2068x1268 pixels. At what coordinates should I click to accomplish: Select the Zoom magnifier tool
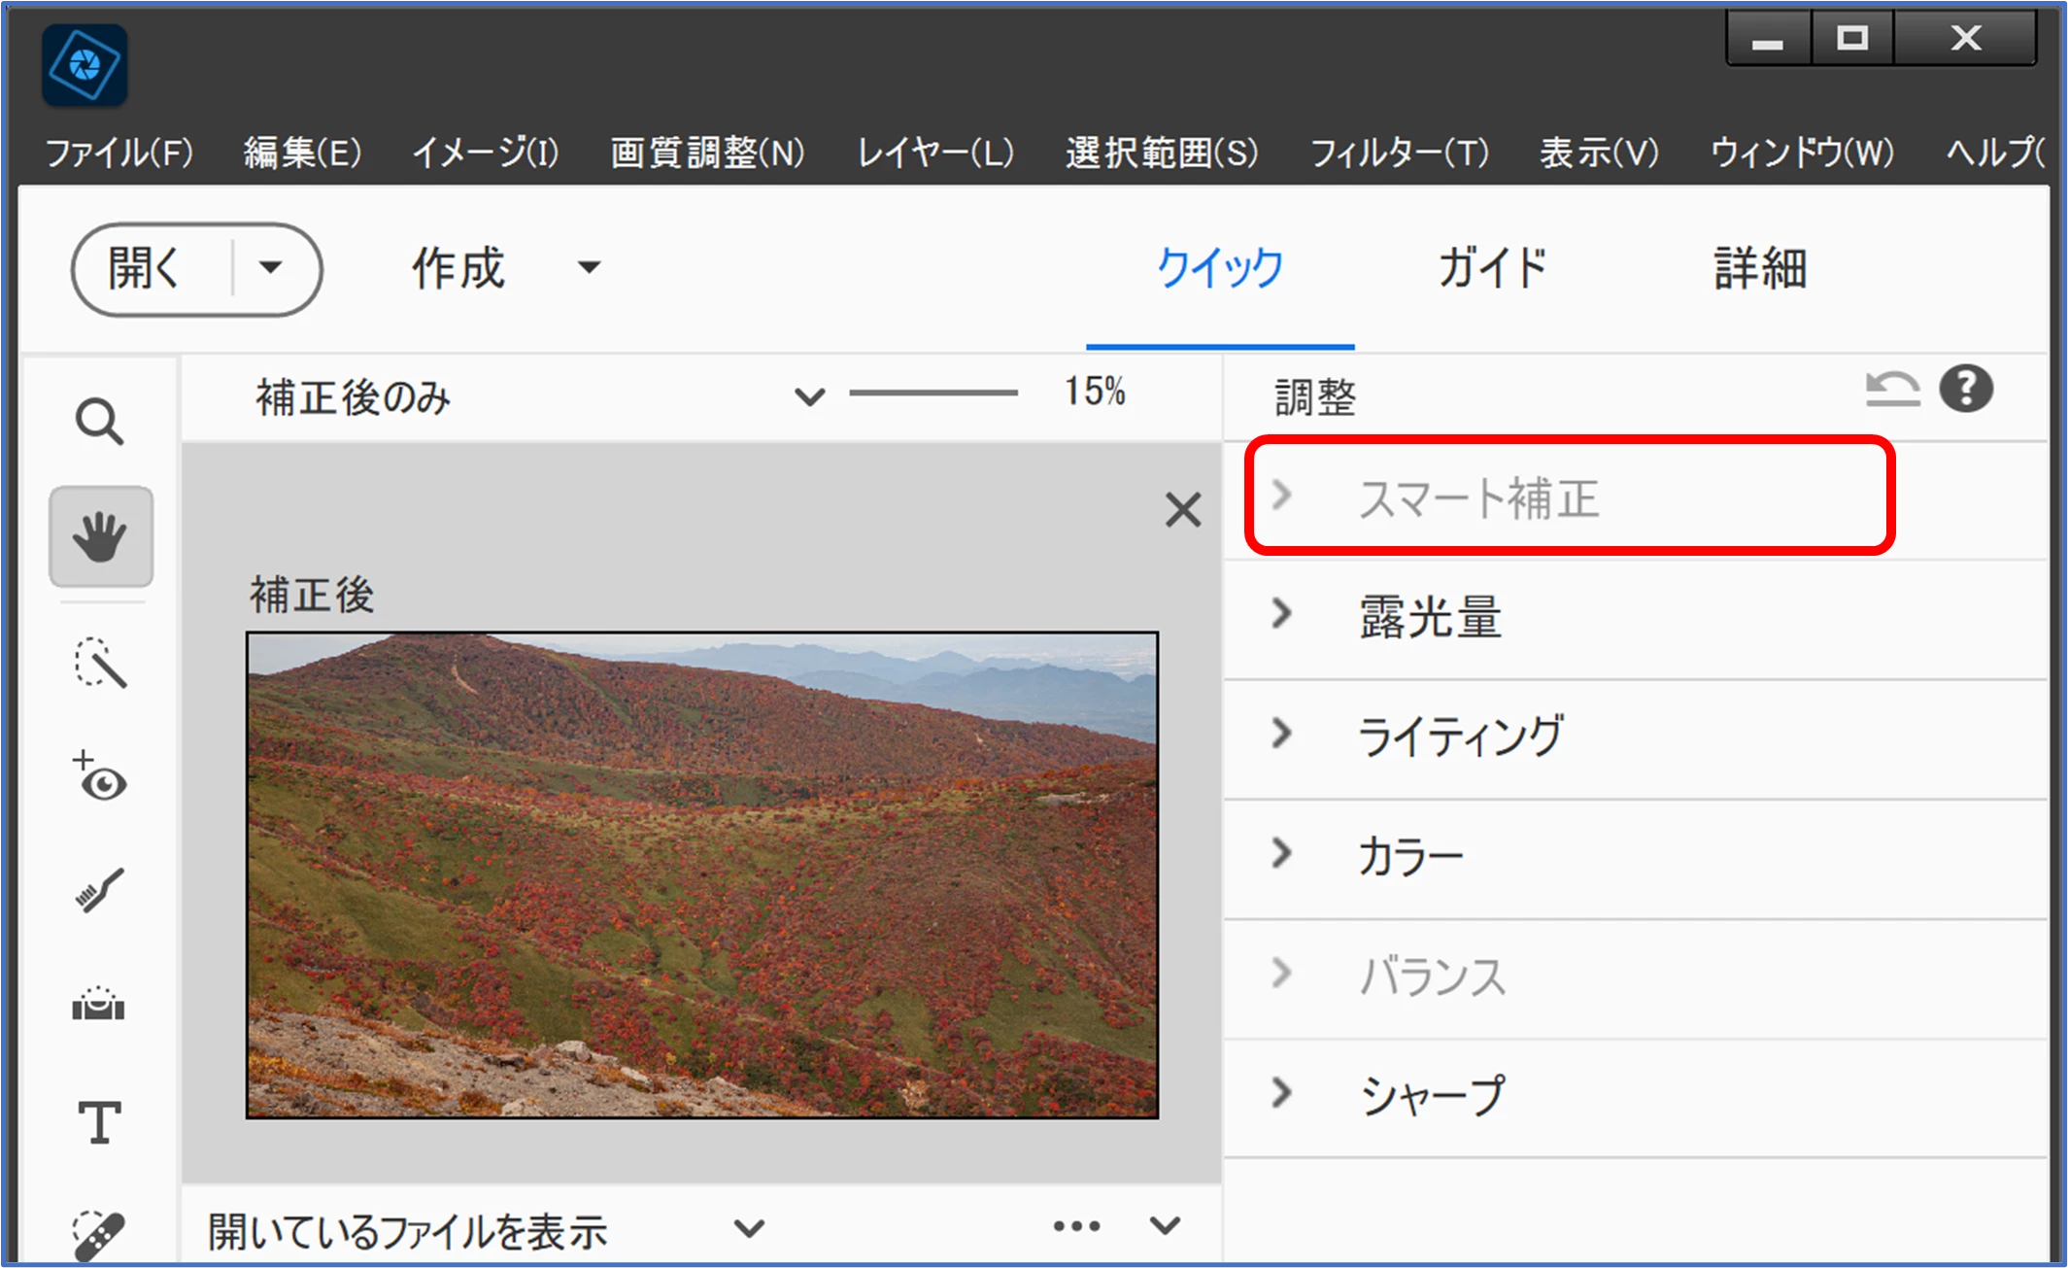point(99,423)
